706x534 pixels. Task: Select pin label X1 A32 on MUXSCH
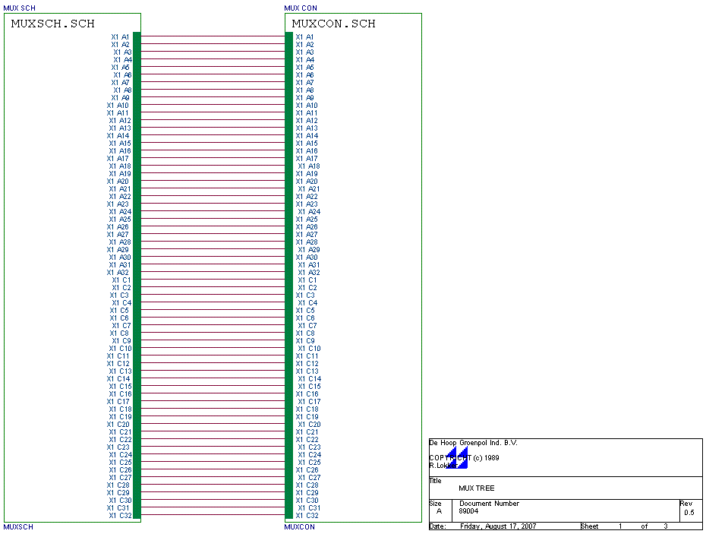click(x=115, y=272)
